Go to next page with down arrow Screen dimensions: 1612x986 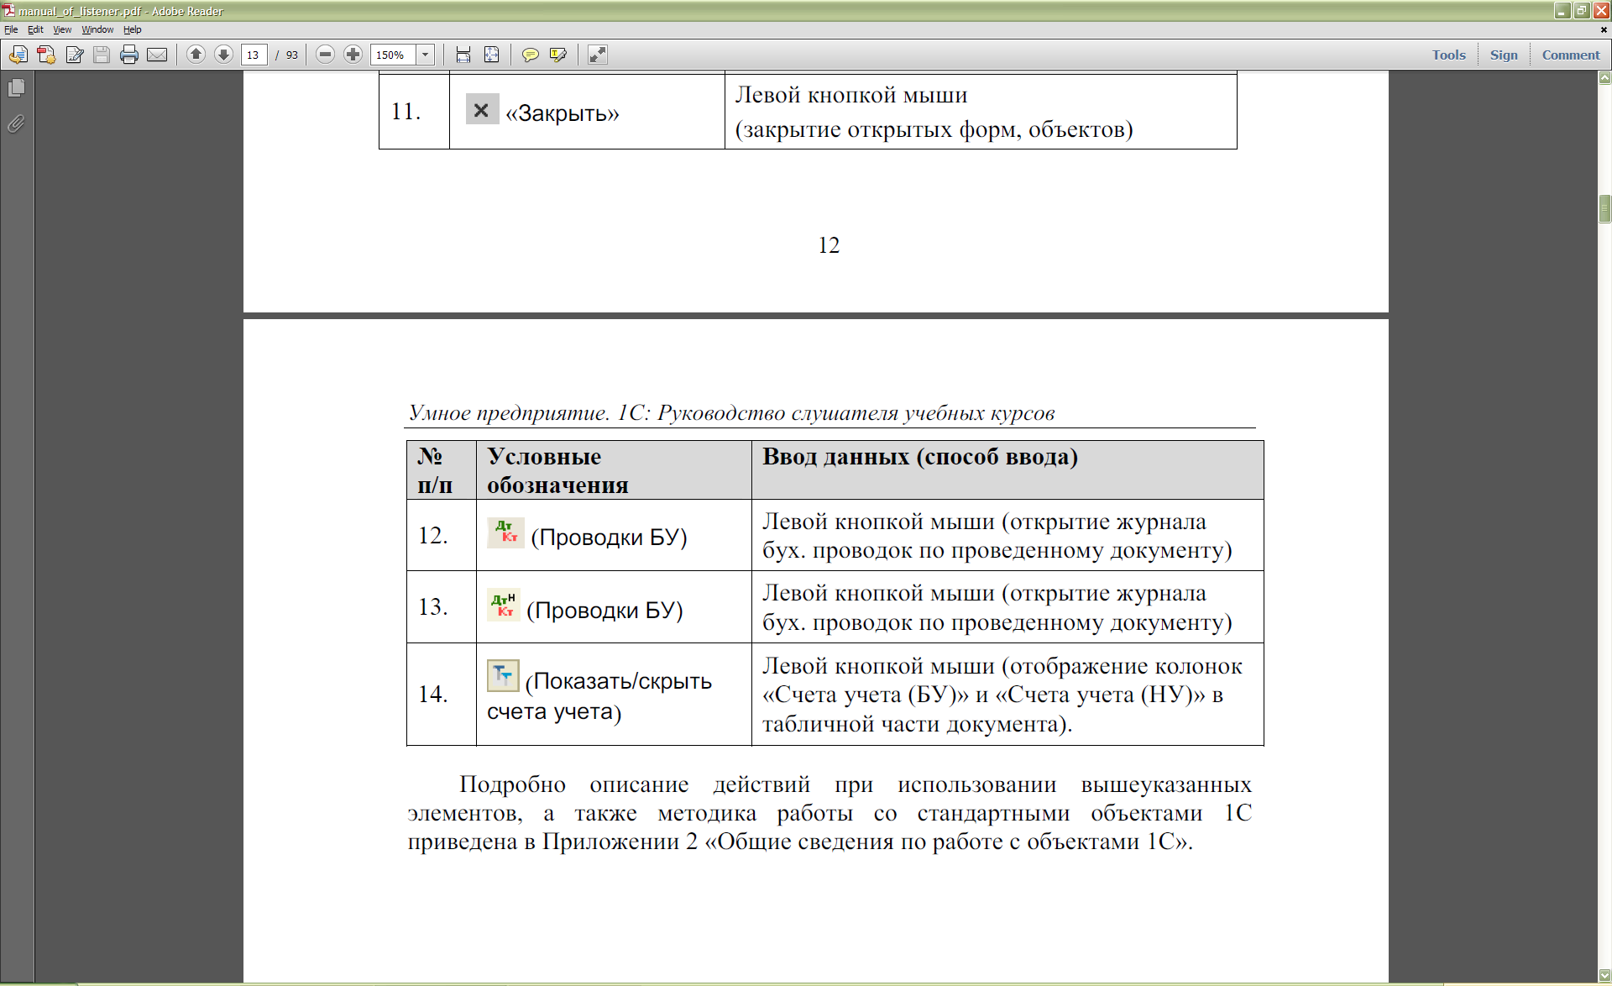point(223,55)
